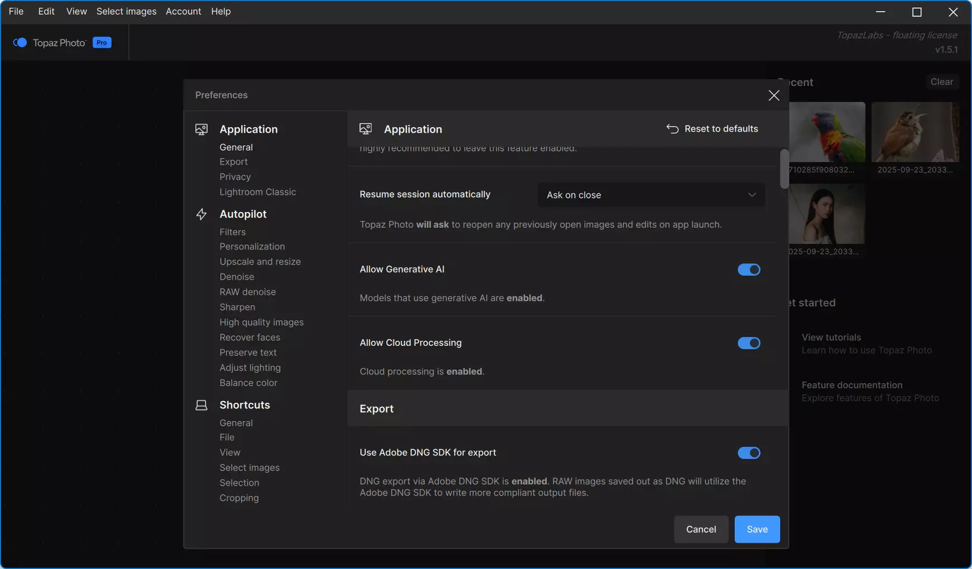This screenshot has width=972, height=569.
Task: Click the Reset to defaults arrow icon
Action: tap(672, 129)
